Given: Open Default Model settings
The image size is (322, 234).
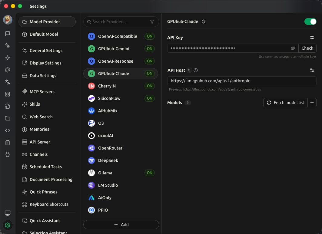Looking at the screenshot, I should [x=47, y=34].
